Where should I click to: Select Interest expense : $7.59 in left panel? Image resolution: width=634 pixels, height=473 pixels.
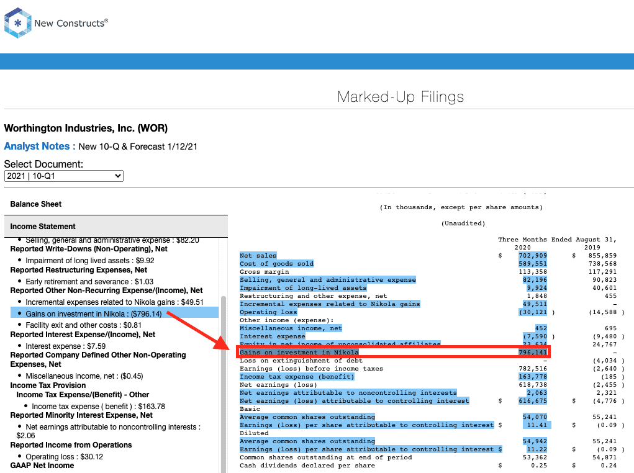(65, 346)
